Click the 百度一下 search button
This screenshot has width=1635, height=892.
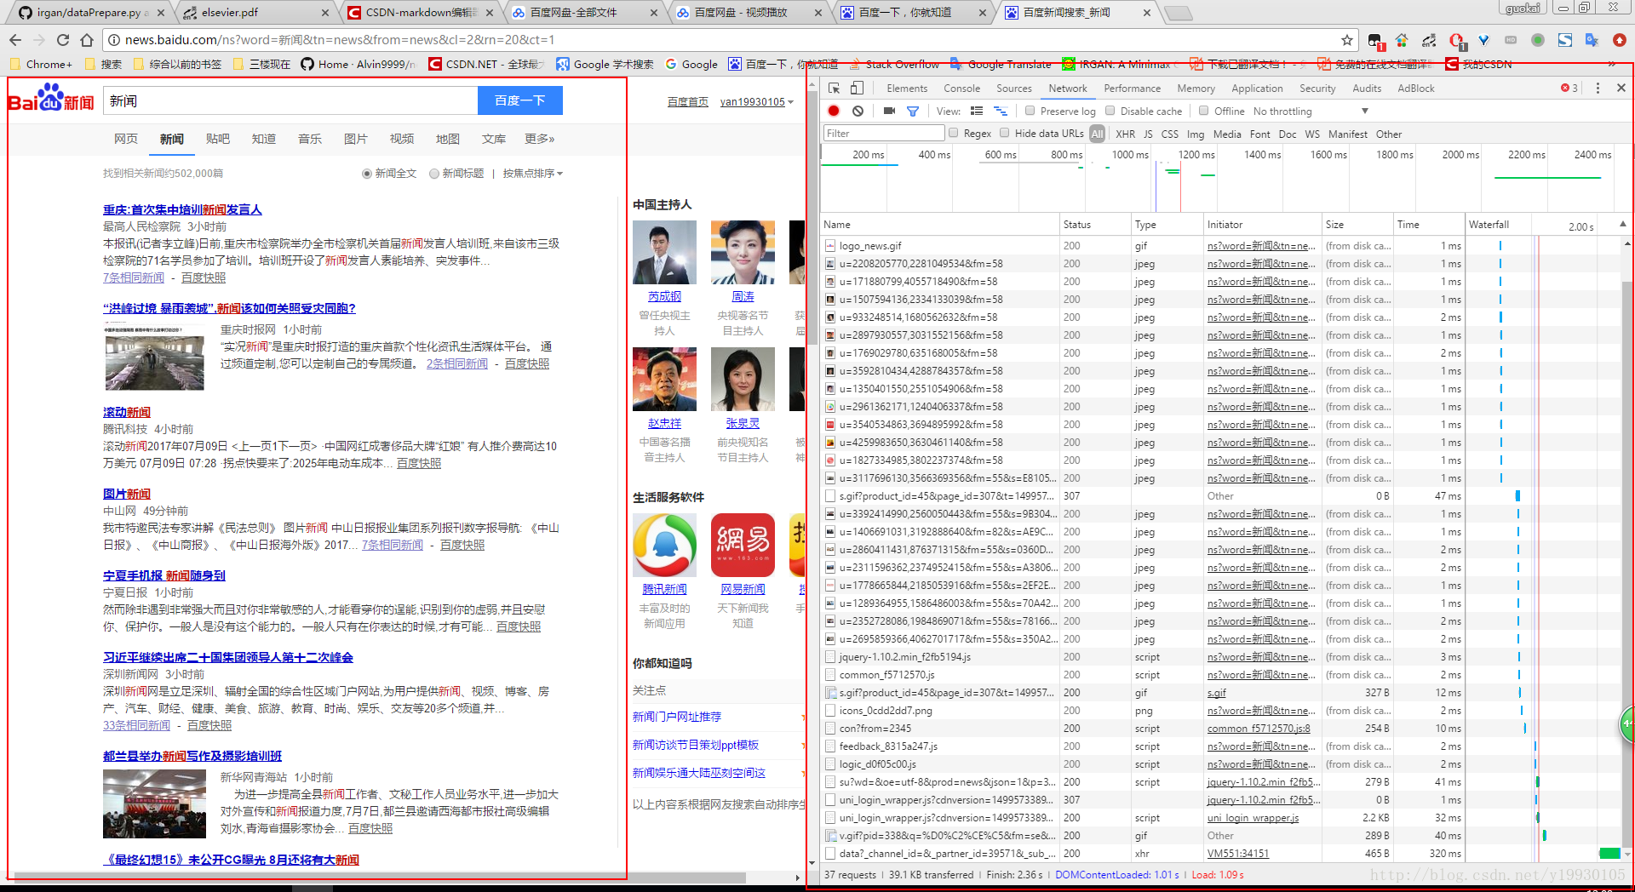pos(520,100)
